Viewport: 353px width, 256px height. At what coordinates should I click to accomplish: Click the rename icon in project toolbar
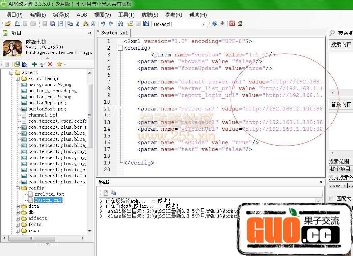(42, 64)
